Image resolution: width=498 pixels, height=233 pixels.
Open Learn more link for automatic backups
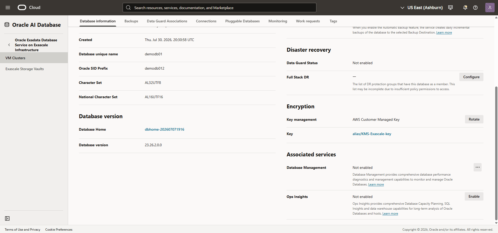point(444,32)
